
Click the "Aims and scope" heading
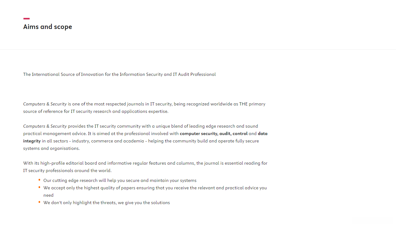[x=48, y=27]
